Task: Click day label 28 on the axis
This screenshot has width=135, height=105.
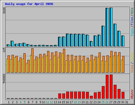Action: pos(115,102)
